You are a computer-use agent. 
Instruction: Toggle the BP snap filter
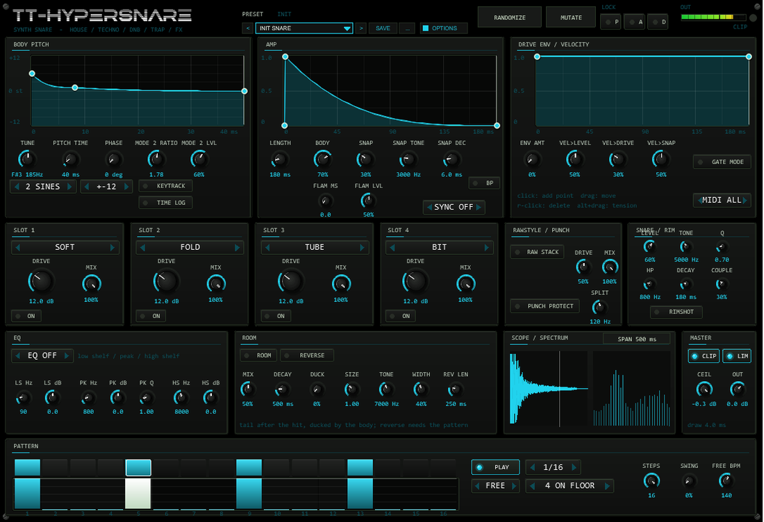click(484, 183)
